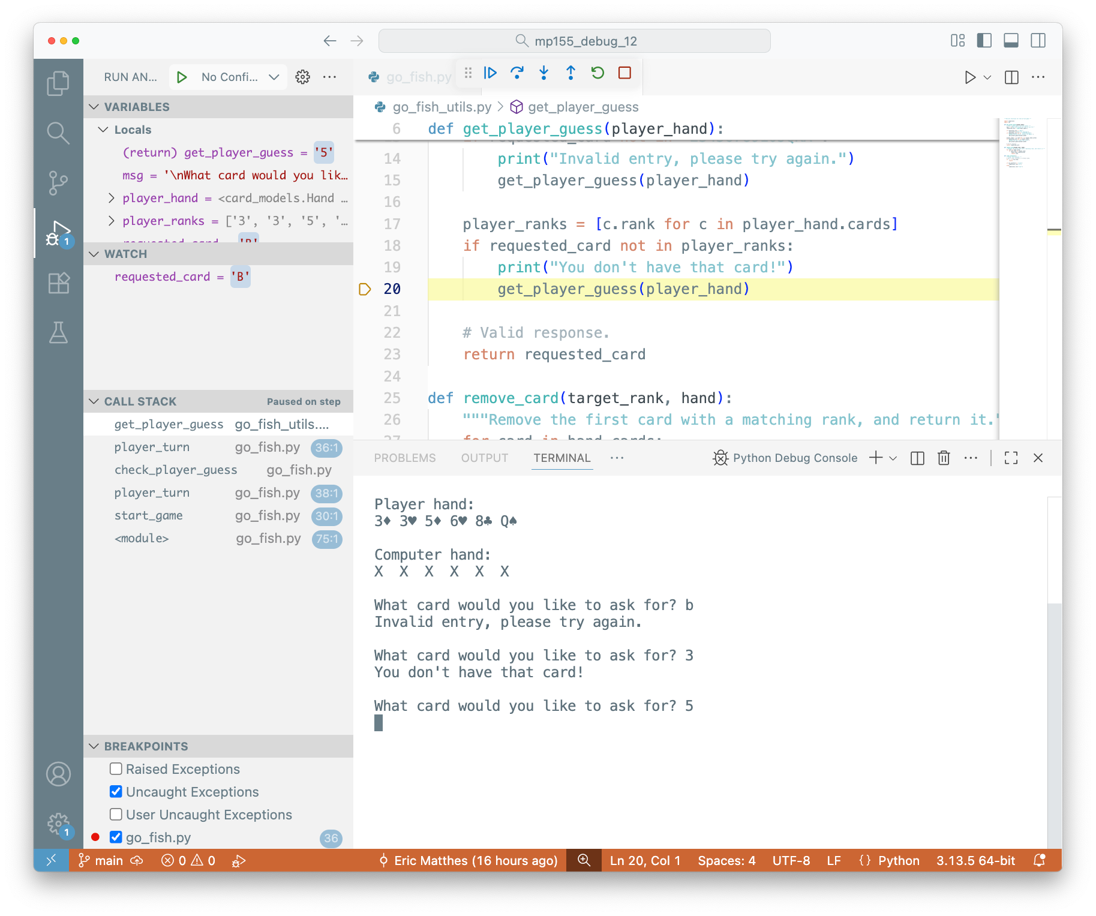Select start_game frame in call stack
Screen dimensions: 1096x916
click(149, 515)
